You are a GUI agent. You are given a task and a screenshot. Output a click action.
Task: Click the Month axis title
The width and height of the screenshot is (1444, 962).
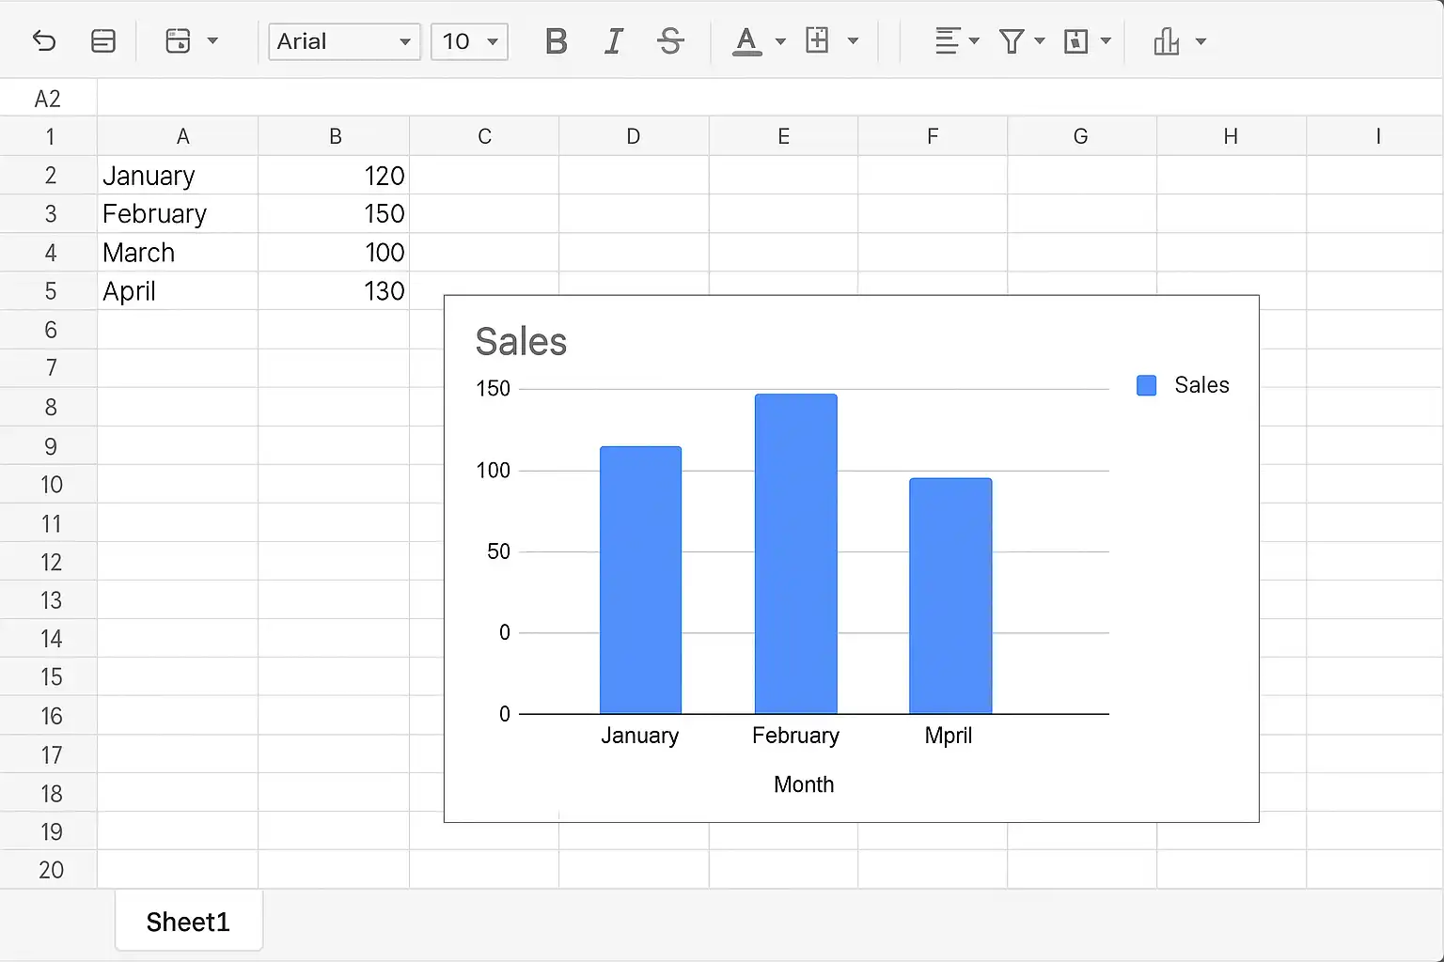(x=804, y=784)
